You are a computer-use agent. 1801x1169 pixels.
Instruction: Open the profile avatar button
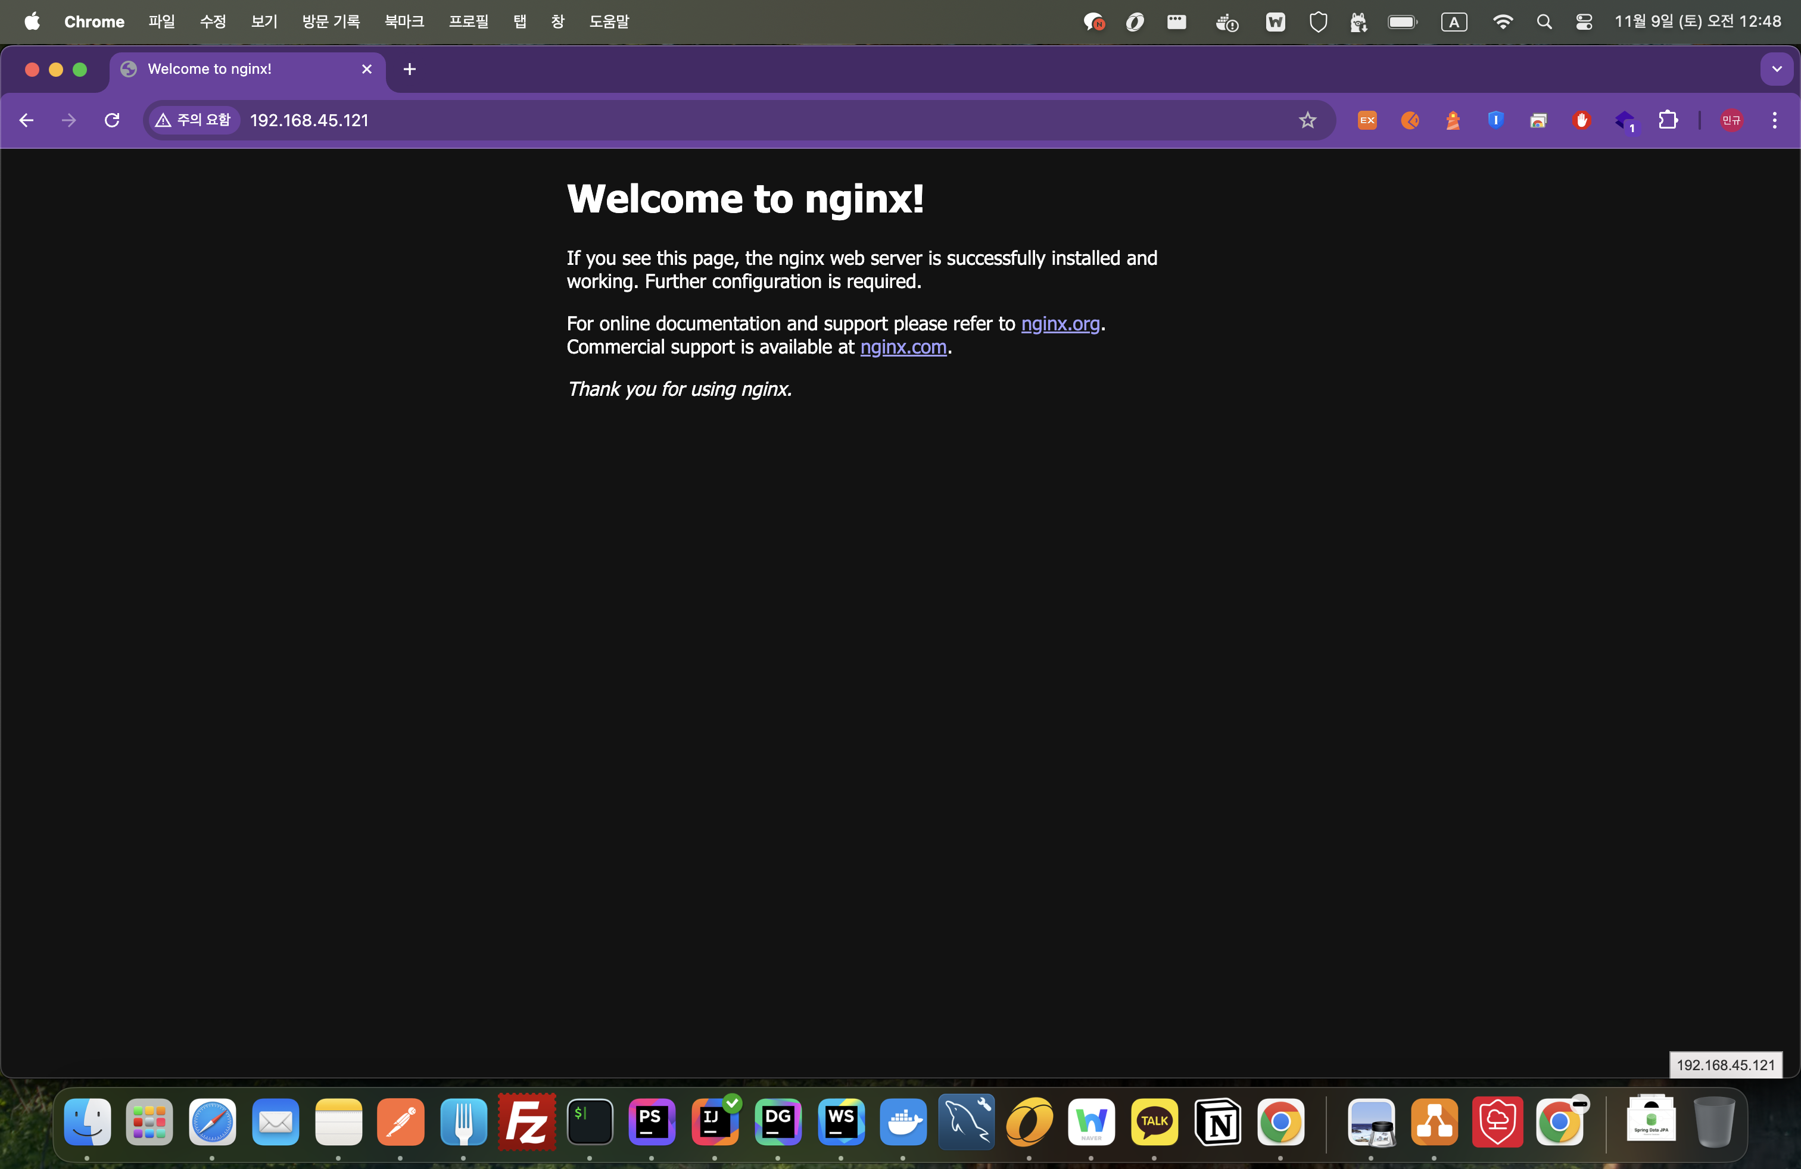click(x=1731, y=120)
